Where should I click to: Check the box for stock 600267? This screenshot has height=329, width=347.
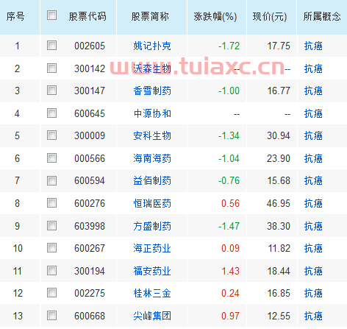pos(51,248)
